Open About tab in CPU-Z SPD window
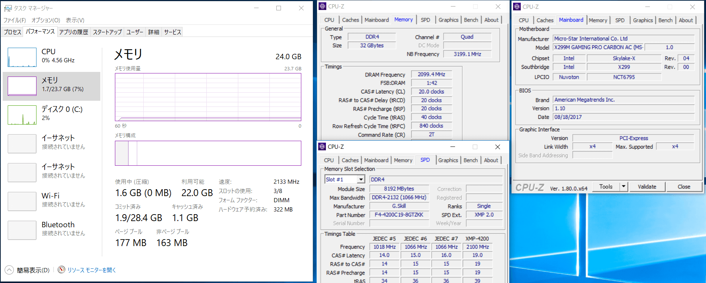This screenshot has height=283, width=706. click(491, 160)
